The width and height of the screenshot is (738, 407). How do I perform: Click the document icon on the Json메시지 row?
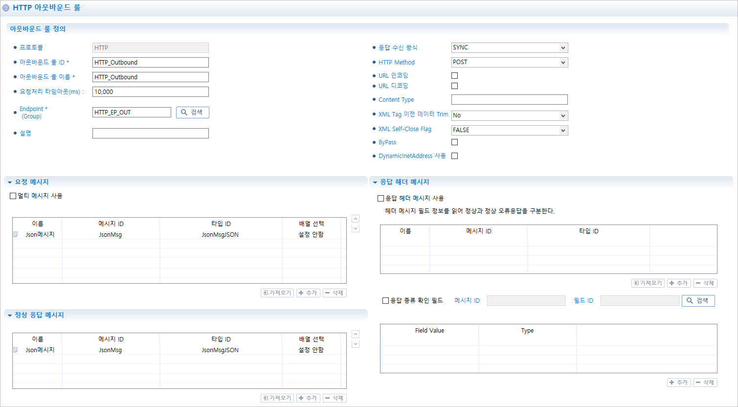coord(15,233)
